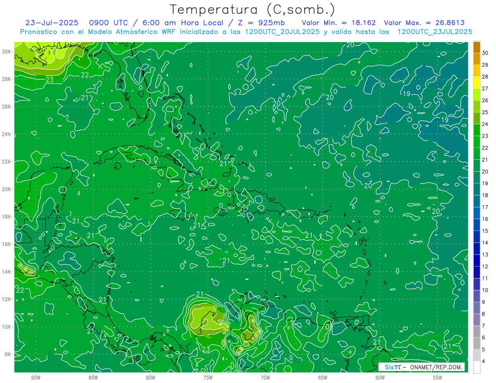Click the colorbar scale label "30"
496x383 pixels.
point(485,52)
